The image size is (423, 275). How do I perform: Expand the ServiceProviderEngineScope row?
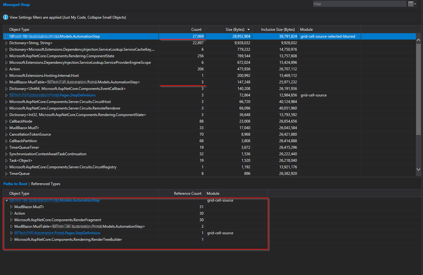click(x=6, y=63)
